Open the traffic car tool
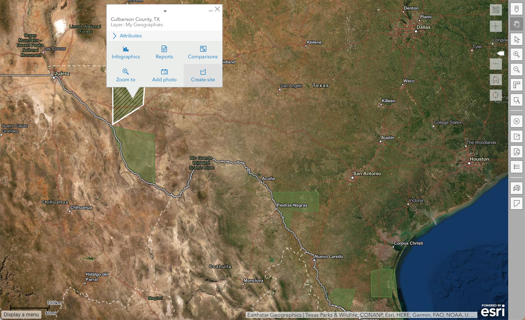The width and height of the screenshot is (525, 320). (x=516, y=188)
